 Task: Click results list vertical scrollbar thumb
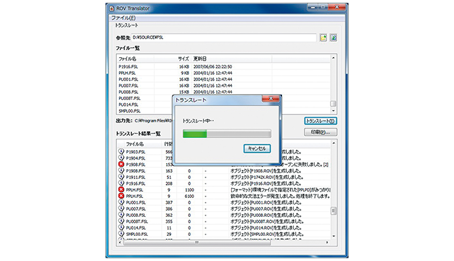click(334, 211)
